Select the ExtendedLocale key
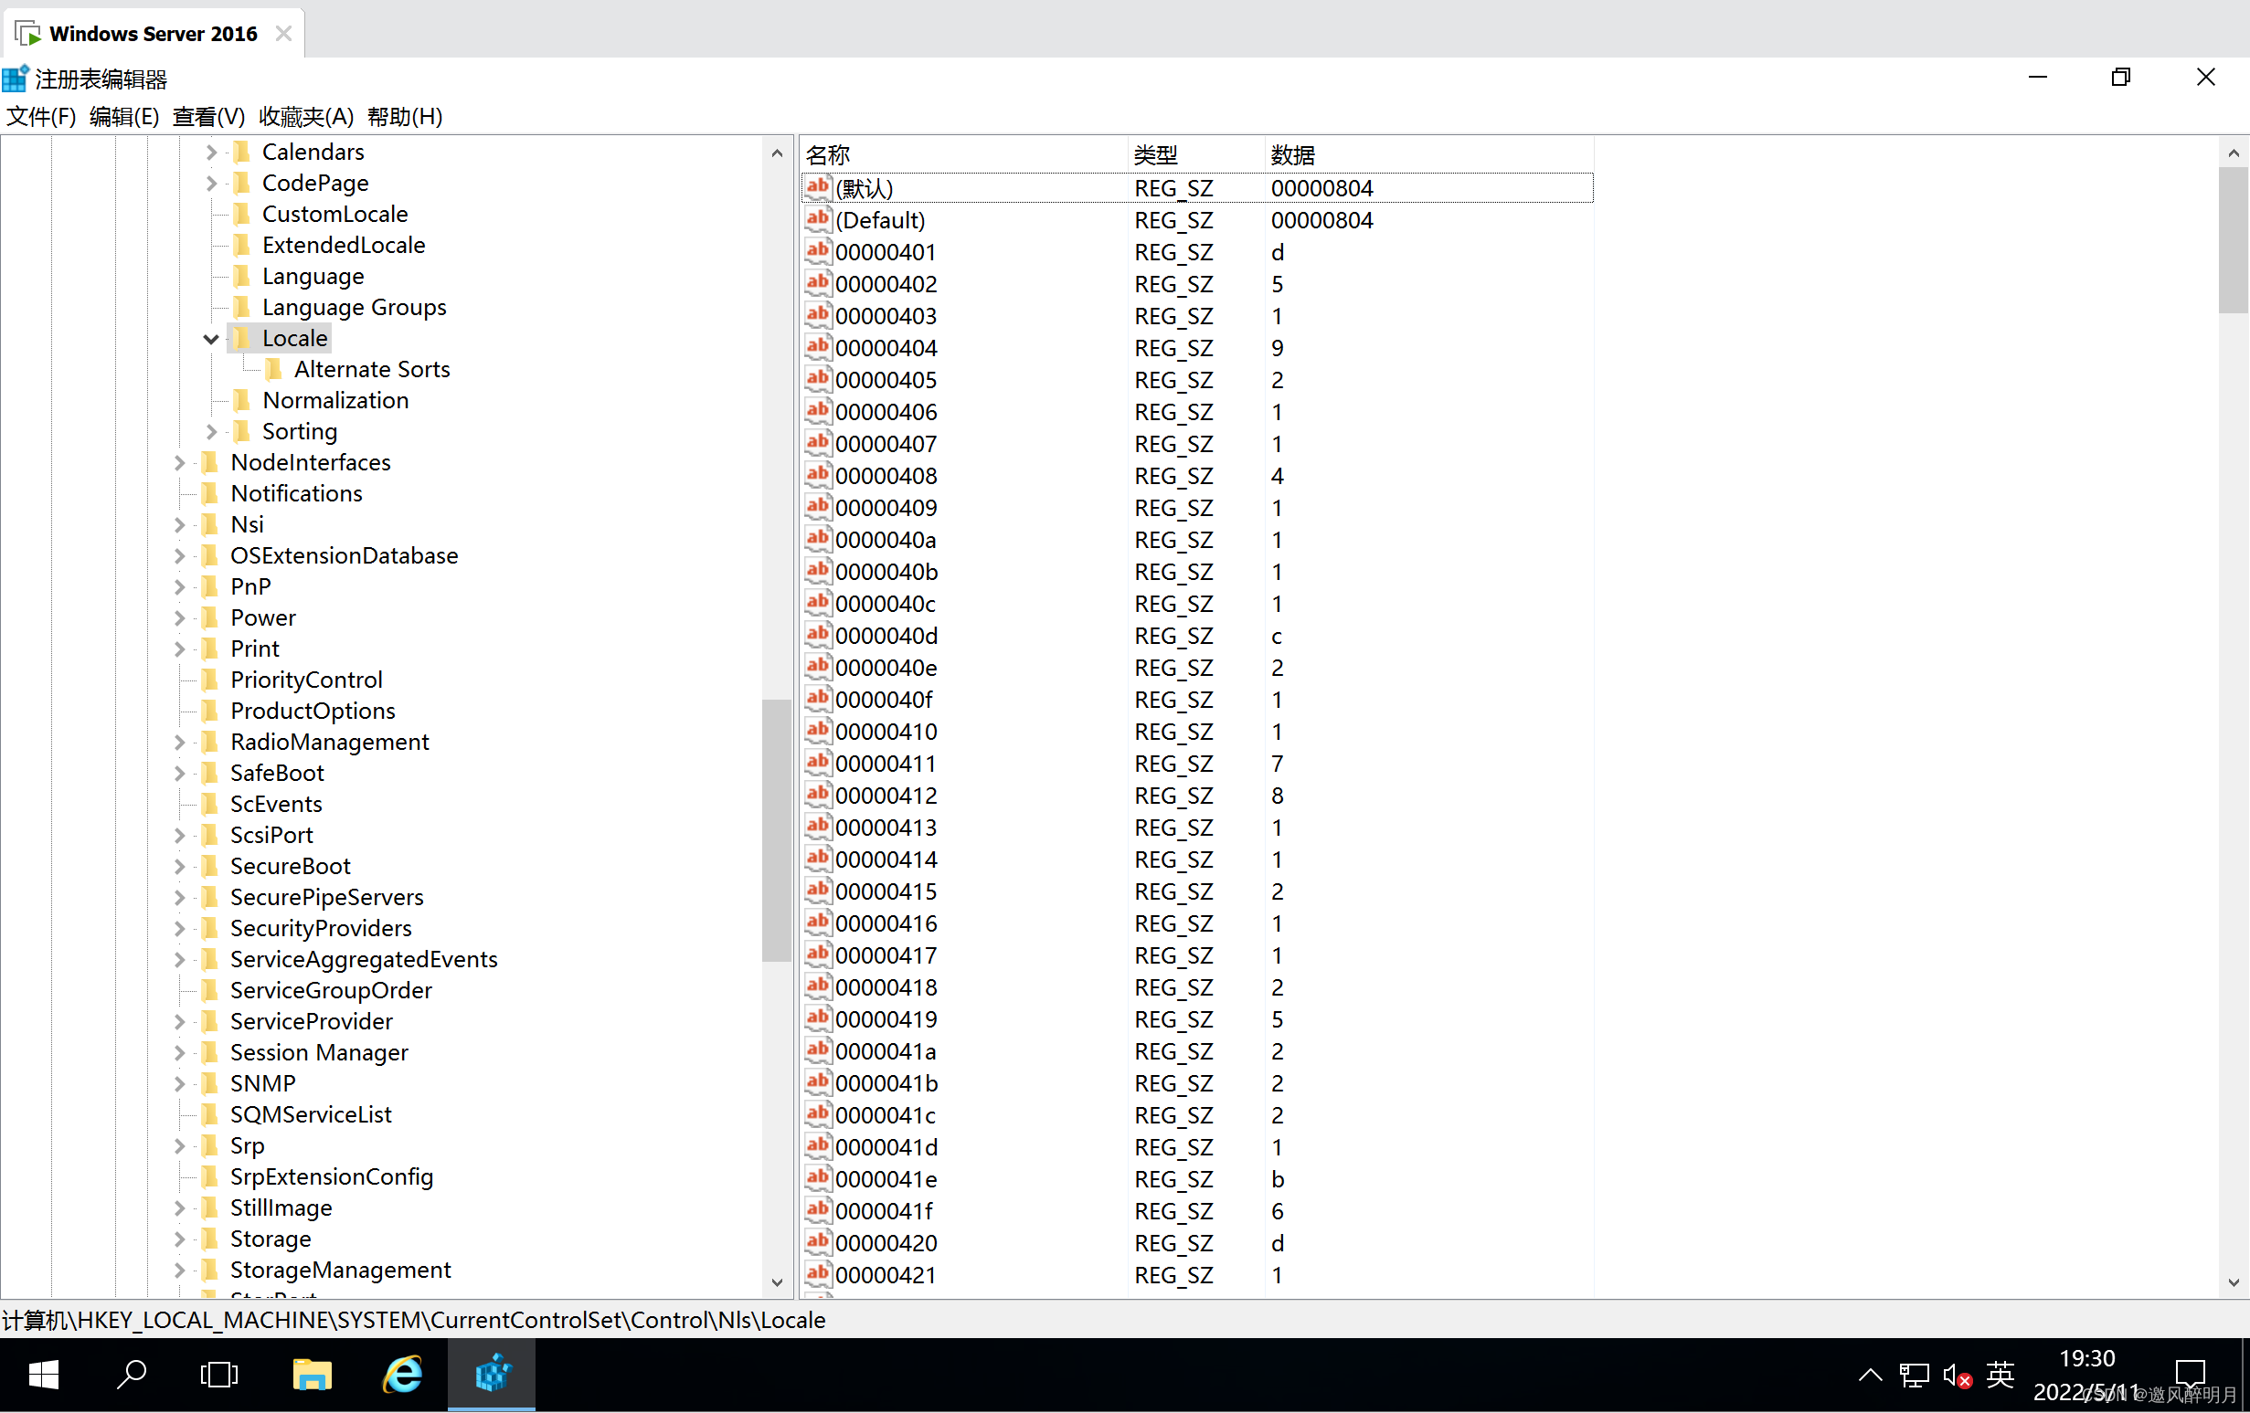 click(x=343, y=245)
